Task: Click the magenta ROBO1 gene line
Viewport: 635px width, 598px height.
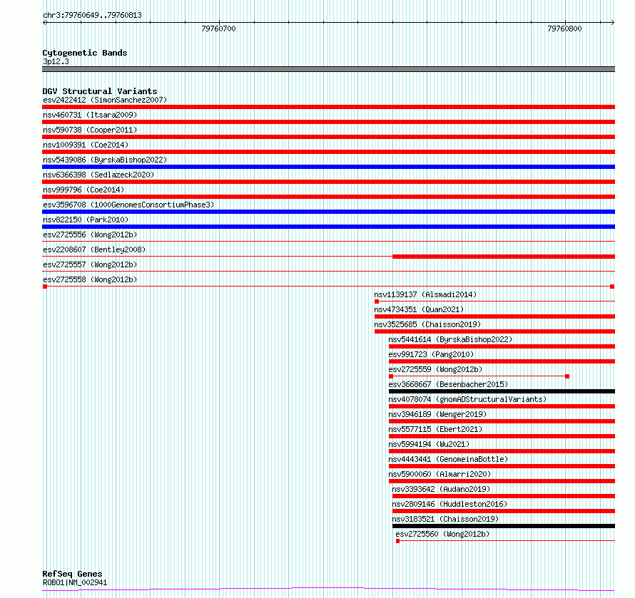Action: point(328,589)
